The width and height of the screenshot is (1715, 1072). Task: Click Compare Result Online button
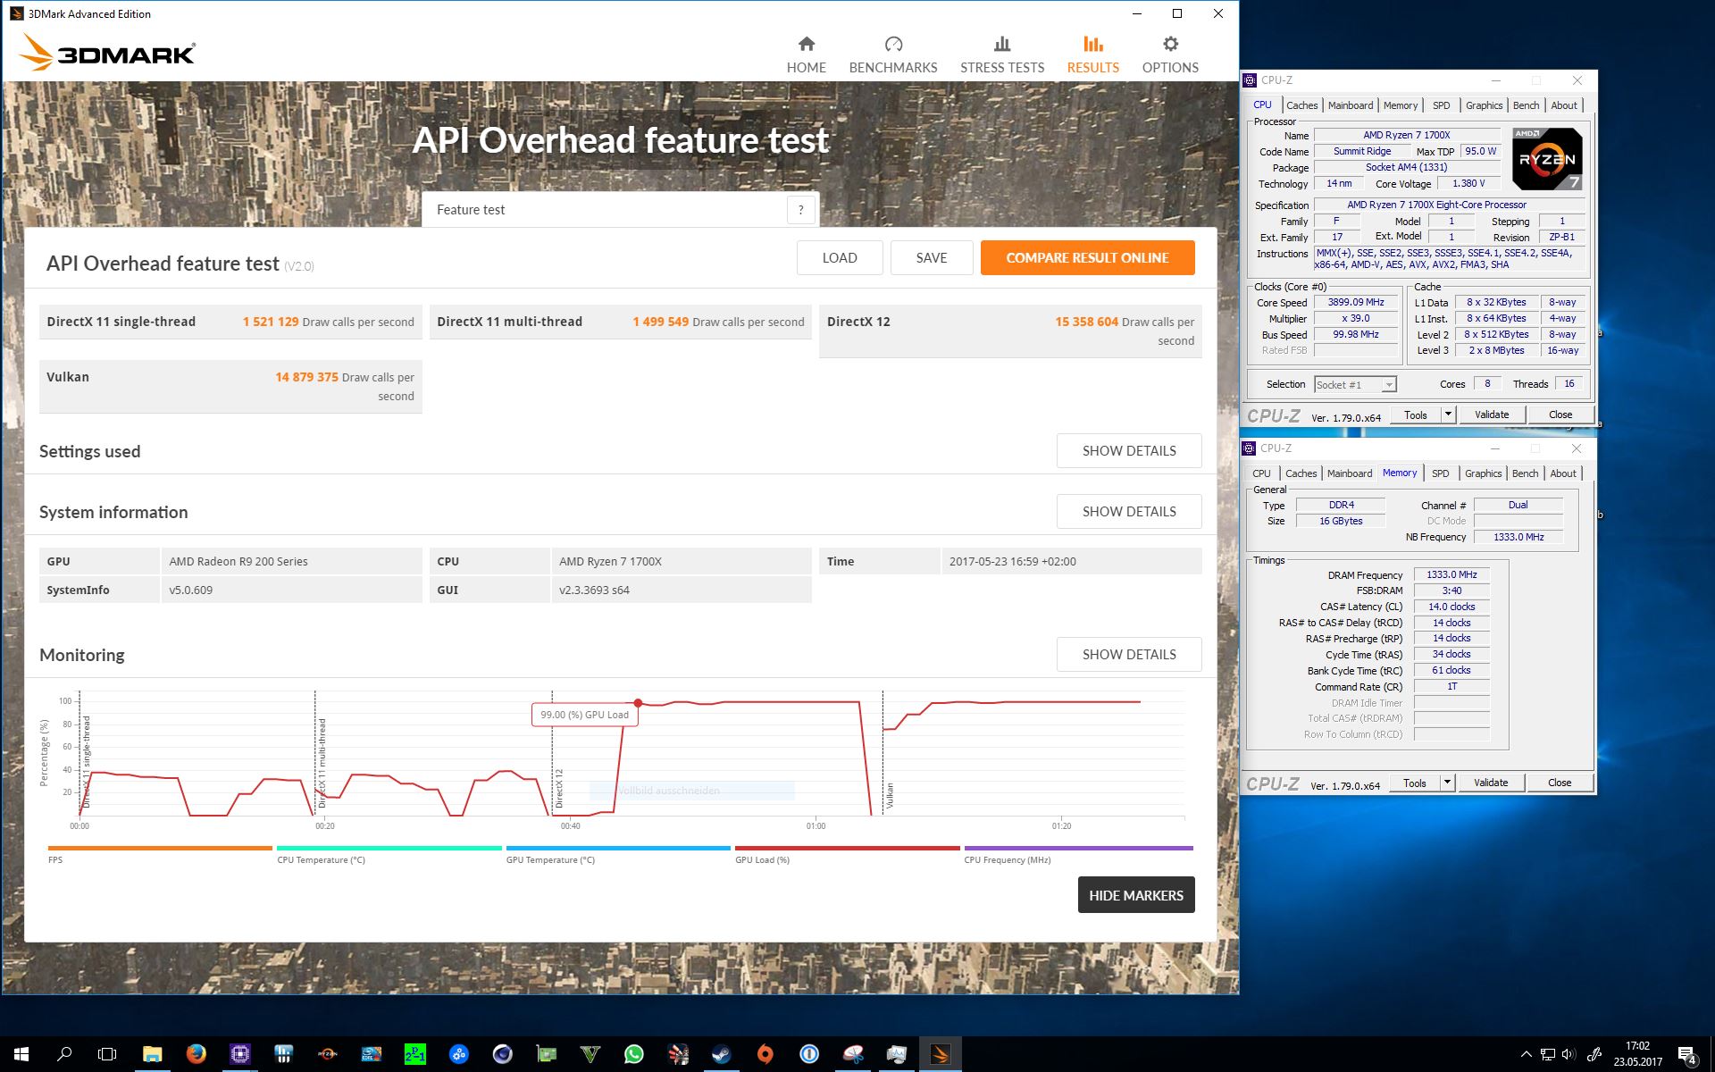(1087, 258)
